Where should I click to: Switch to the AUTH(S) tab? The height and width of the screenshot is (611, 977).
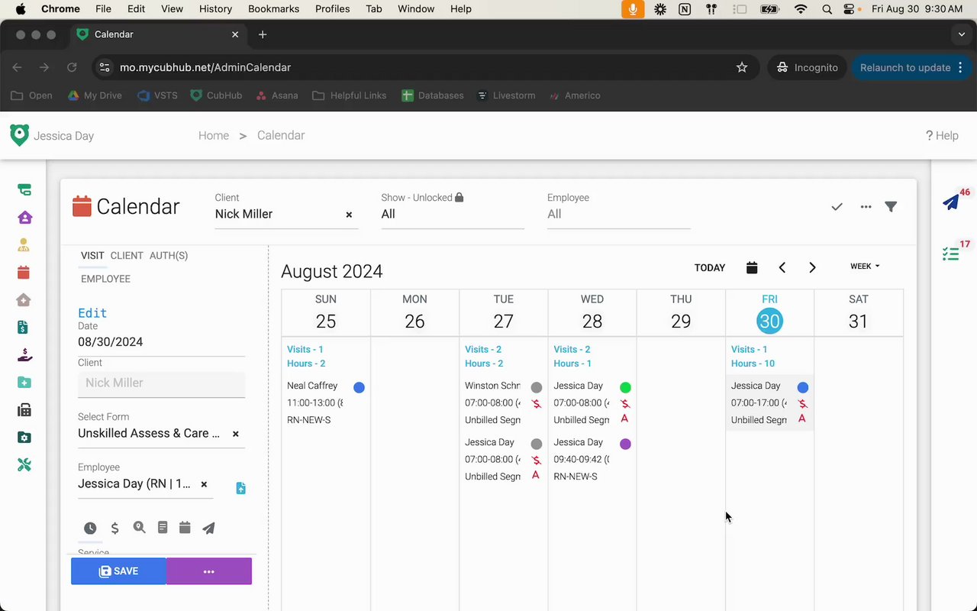point(169,256)
